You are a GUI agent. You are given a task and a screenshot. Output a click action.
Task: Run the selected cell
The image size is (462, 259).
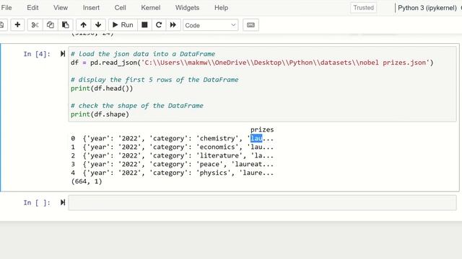(123, 25)
